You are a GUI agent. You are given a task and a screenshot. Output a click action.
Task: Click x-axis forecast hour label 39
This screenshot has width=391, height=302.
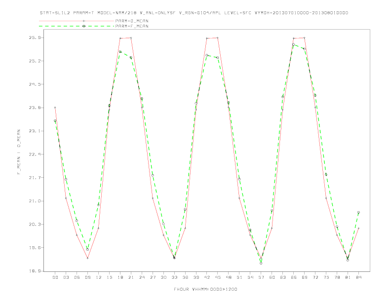coord(196,277)
